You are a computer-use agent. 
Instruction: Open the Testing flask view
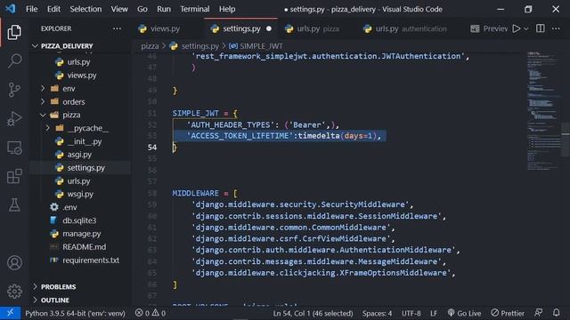pyautogui.click(x=14, y=205)
